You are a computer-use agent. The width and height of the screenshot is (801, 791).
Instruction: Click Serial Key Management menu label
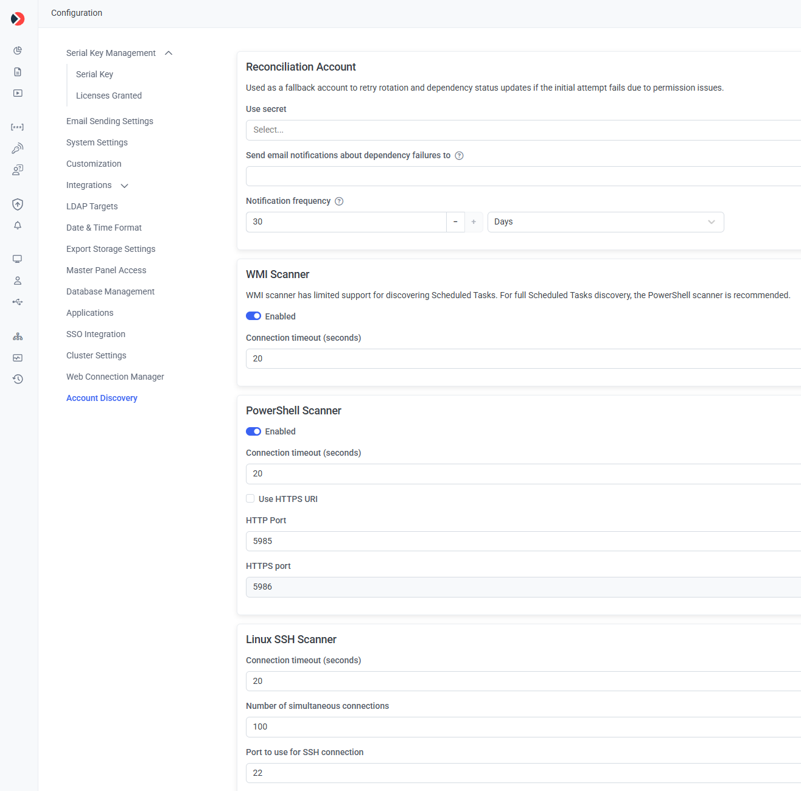[x=111, y=53]
